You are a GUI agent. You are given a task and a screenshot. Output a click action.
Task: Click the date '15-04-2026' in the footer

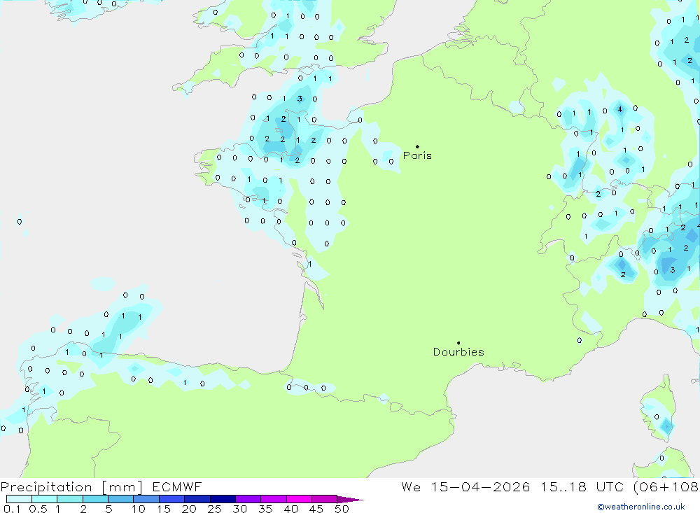click(480, 487)
